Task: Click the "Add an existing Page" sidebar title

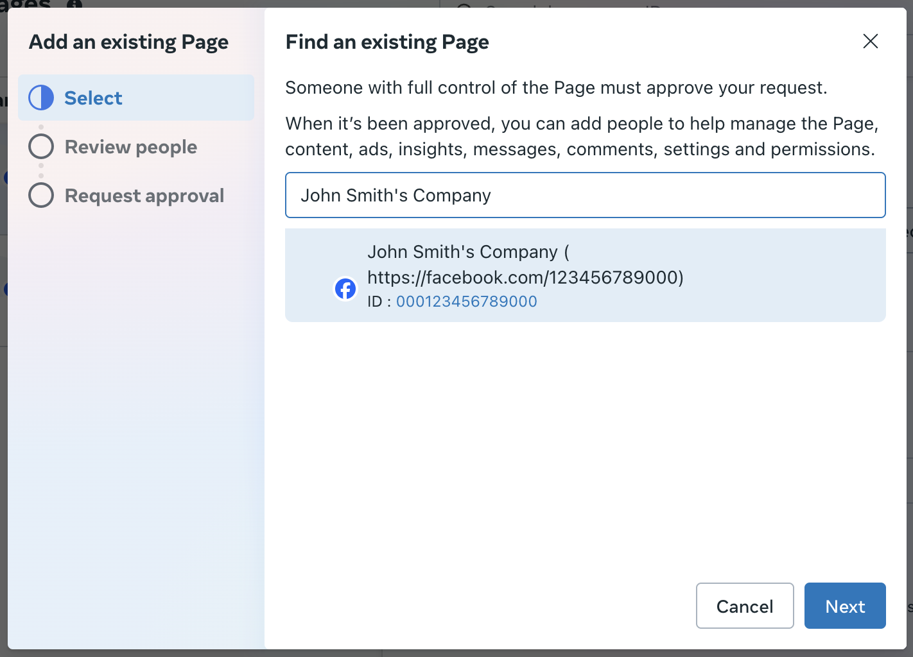Action: click(x=128, y=42)
